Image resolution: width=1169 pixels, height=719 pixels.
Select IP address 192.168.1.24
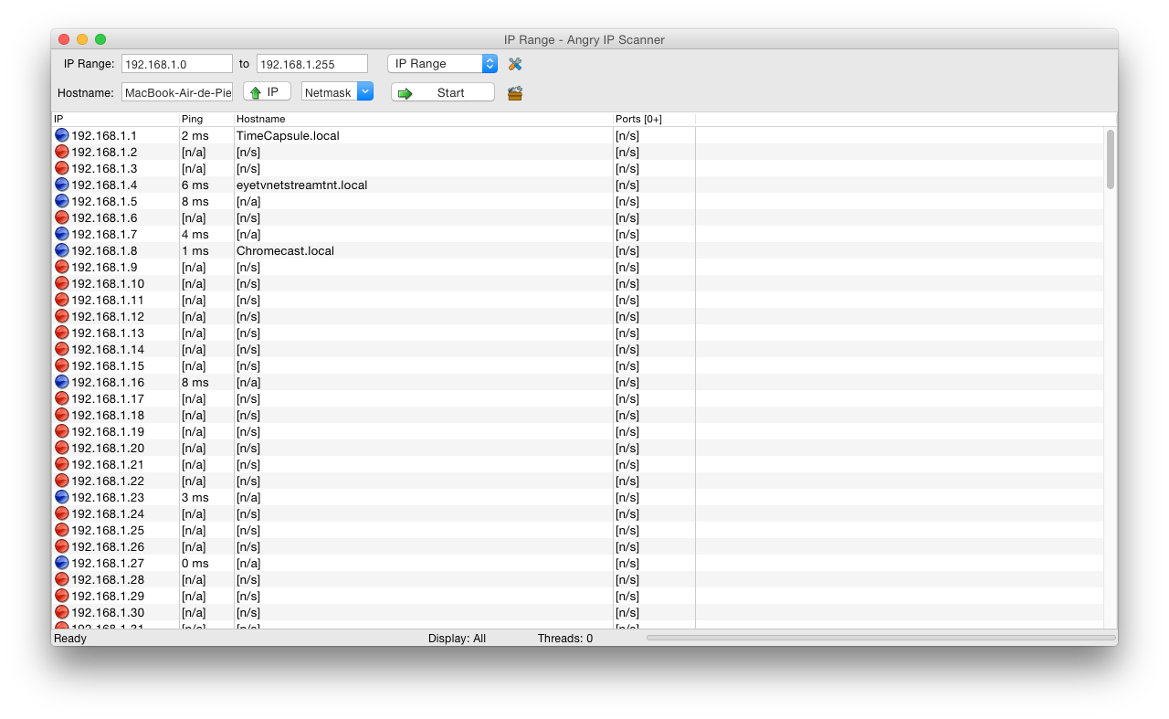tap(108, 513)
